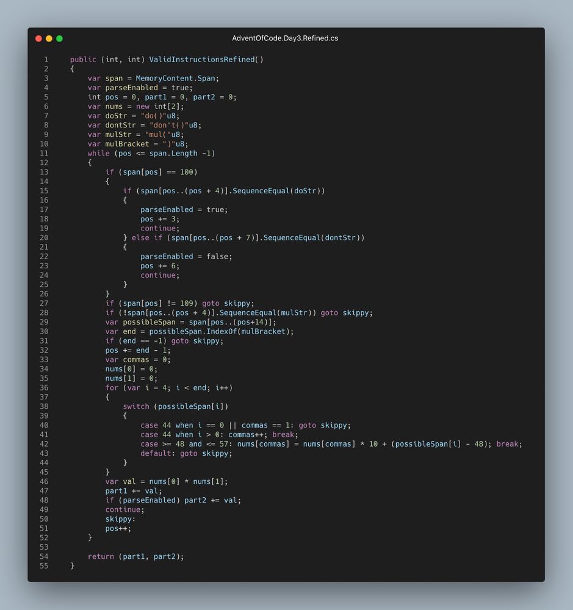Click the red close window button

pyautogui.click(x=38, y=38)
